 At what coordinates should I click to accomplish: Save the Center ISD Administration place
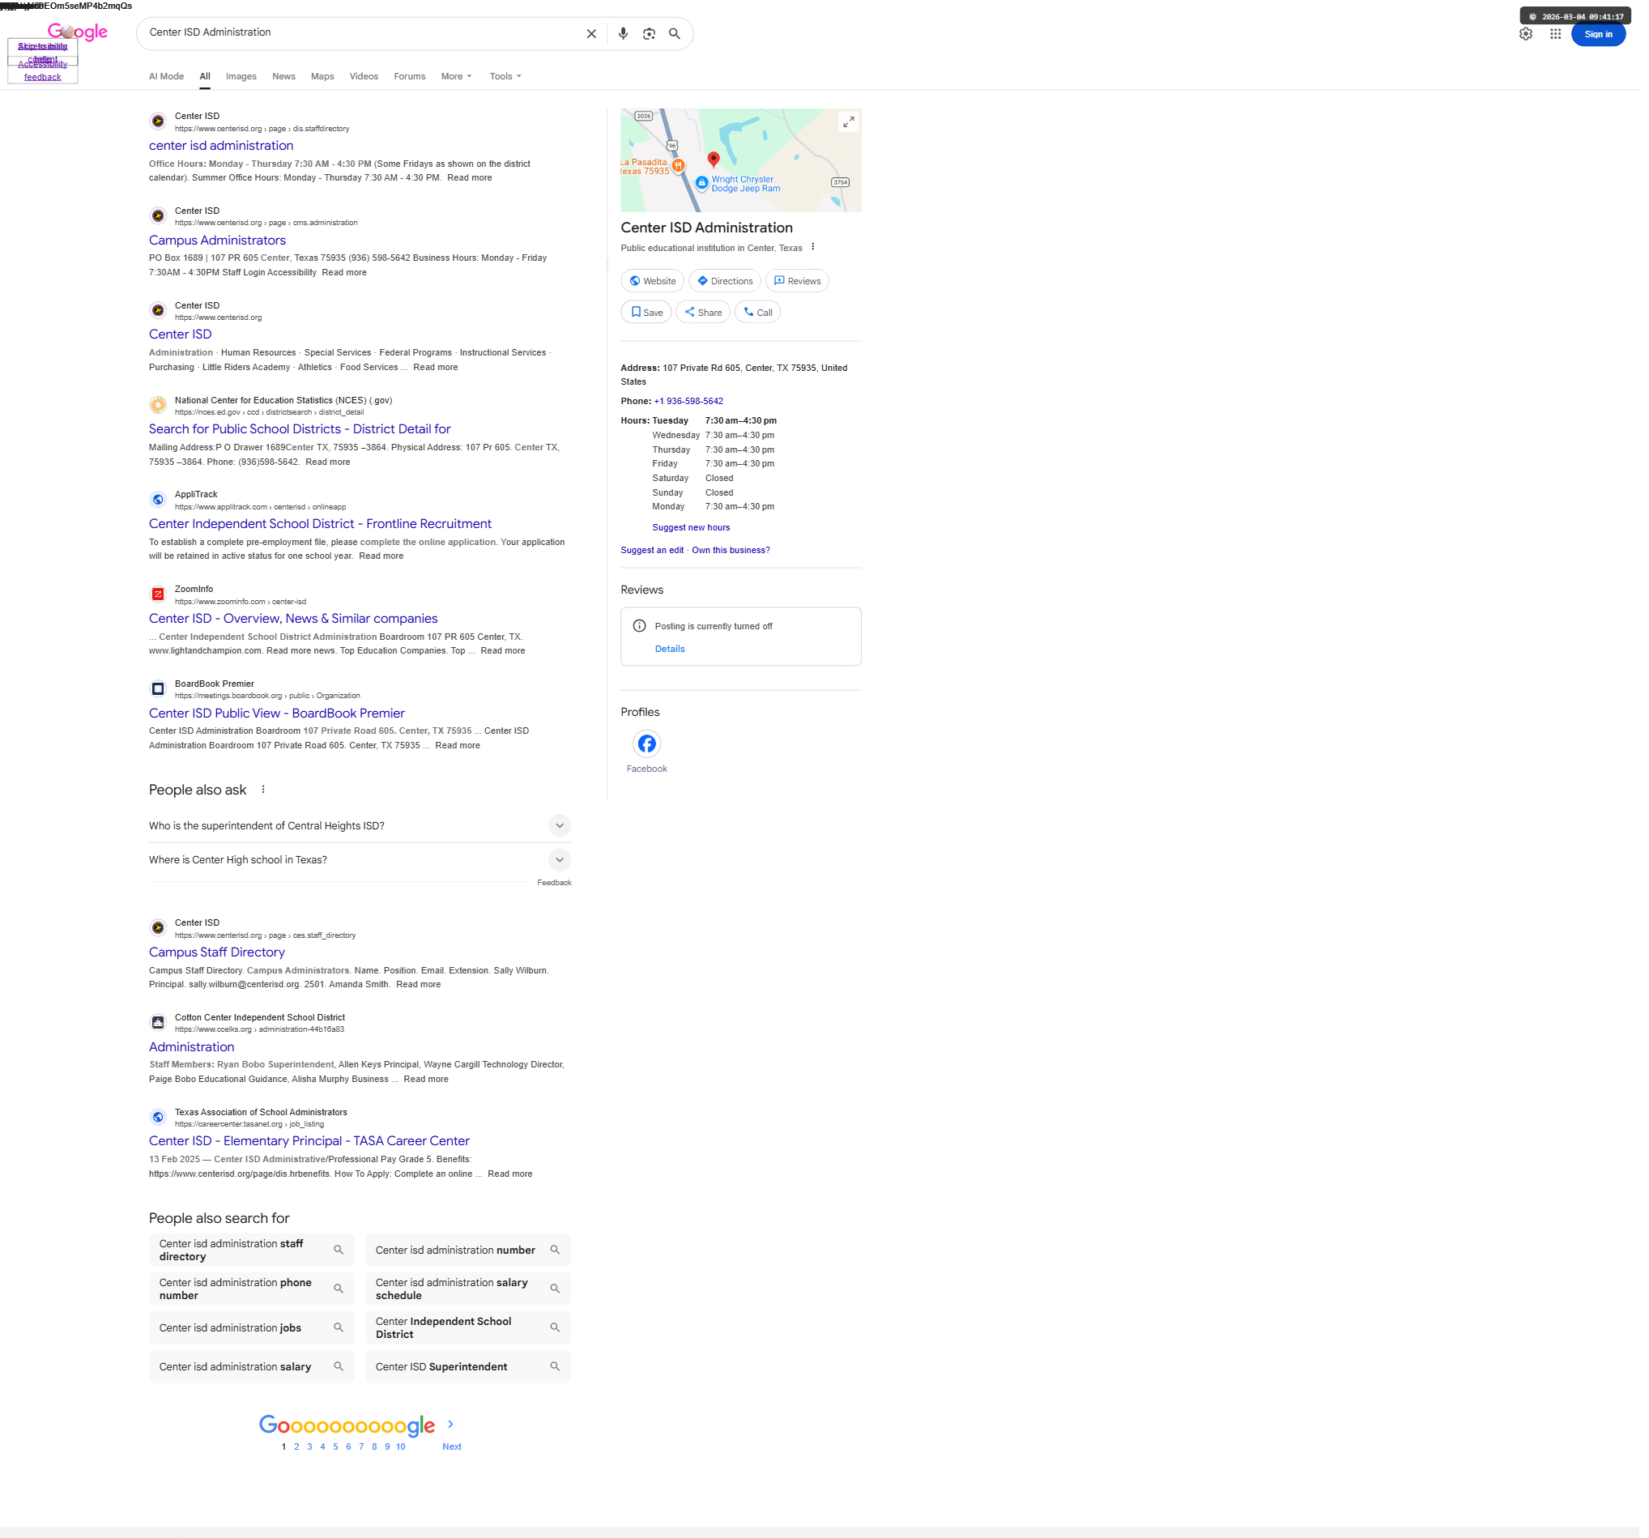pos(646,313)
